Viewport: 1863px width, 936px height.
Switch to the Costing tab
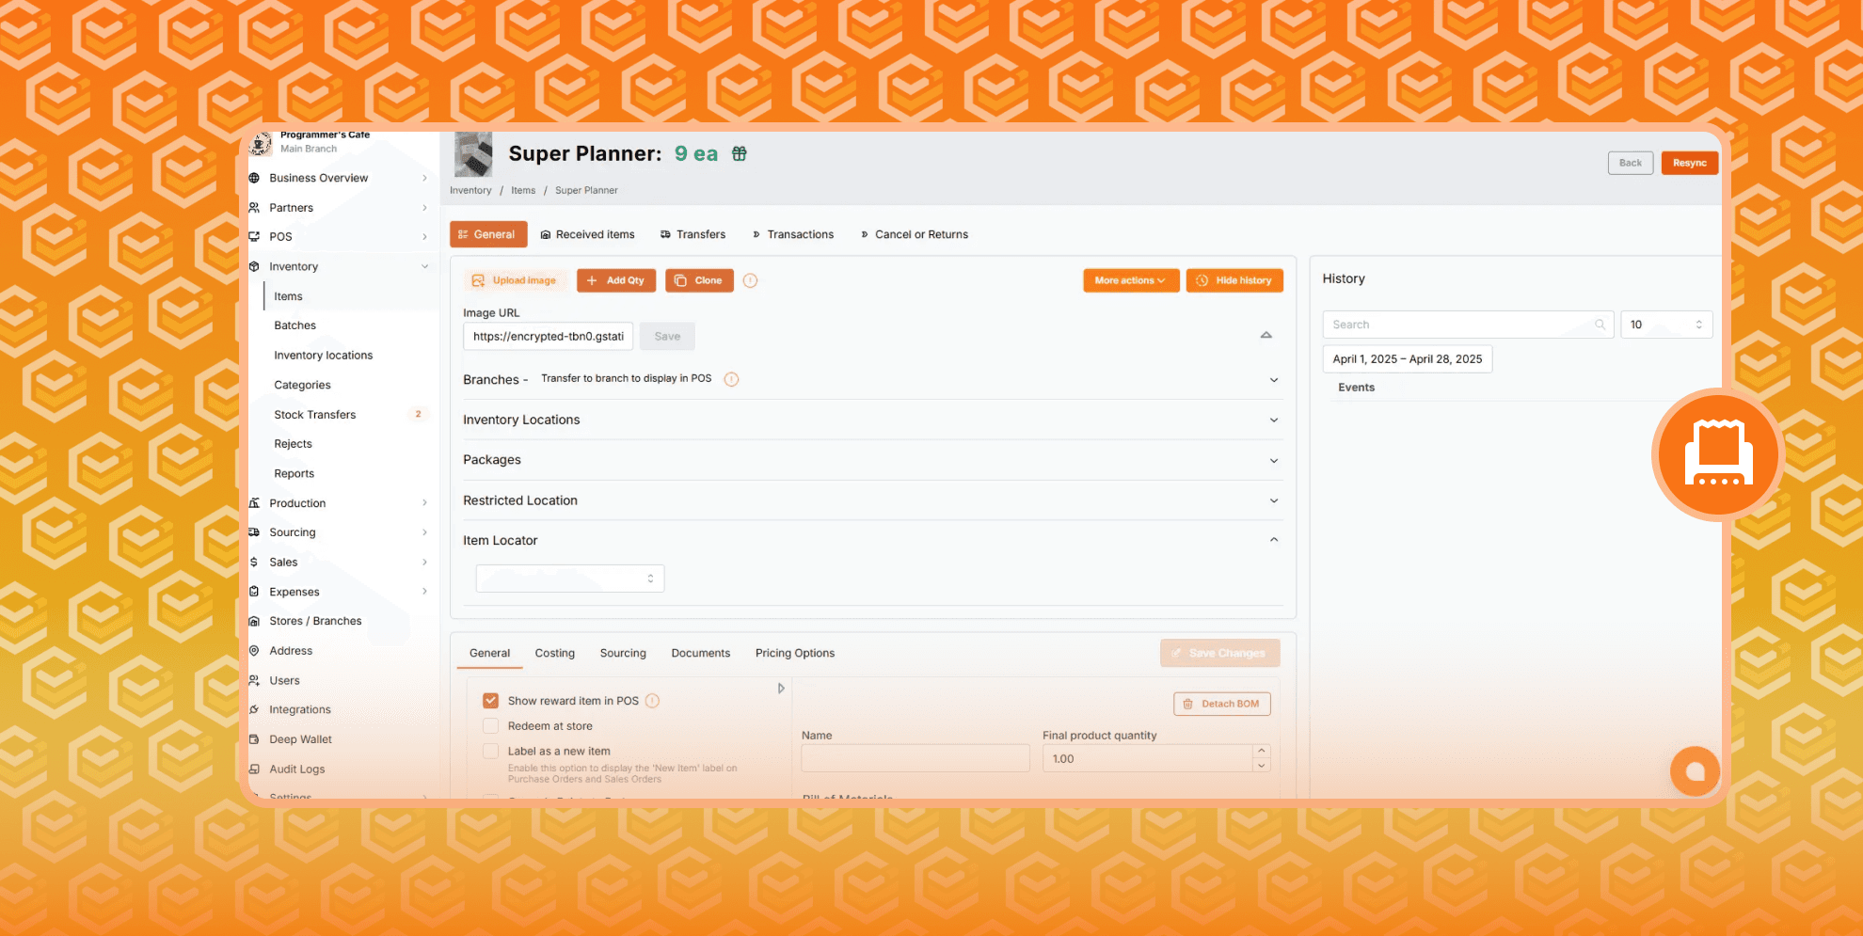click(554, 653)
